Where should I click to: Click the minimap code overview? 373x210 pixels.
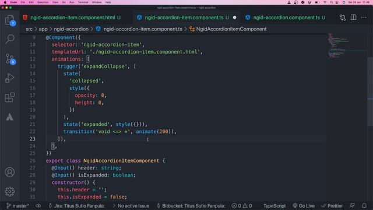point(347,45)
